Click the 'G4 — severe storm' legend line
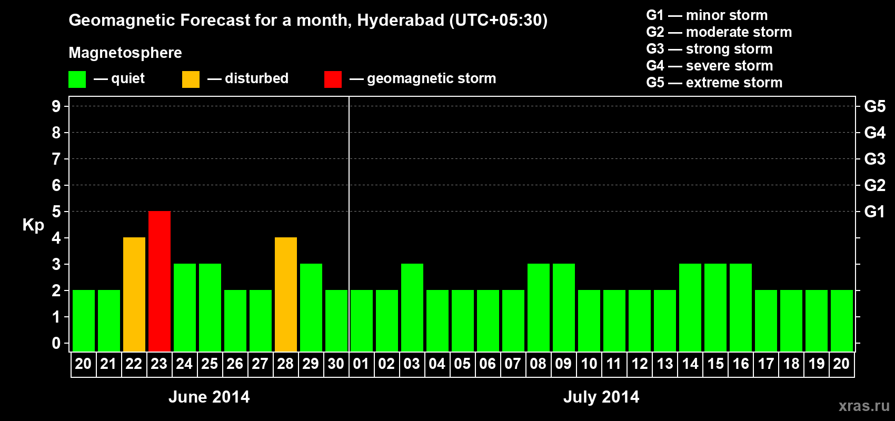 click(x=710, y=66)
